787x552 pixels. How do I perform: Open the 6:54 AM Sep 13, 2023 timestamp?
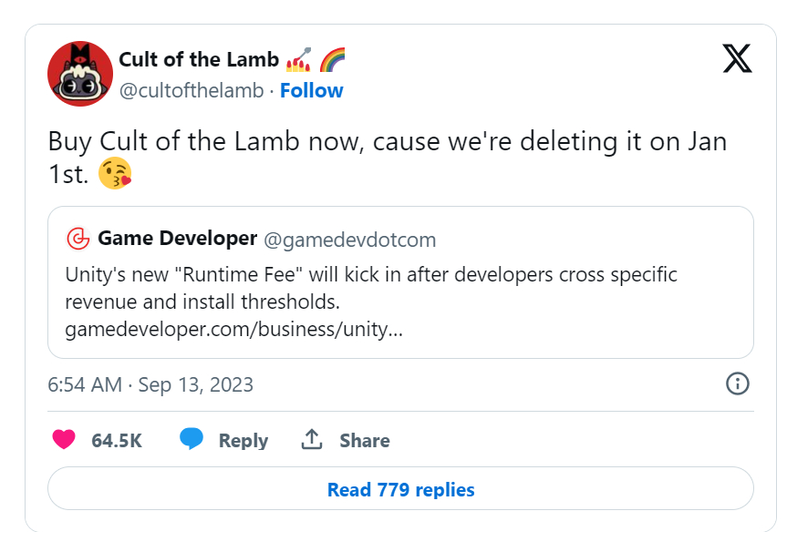[150, 384]
